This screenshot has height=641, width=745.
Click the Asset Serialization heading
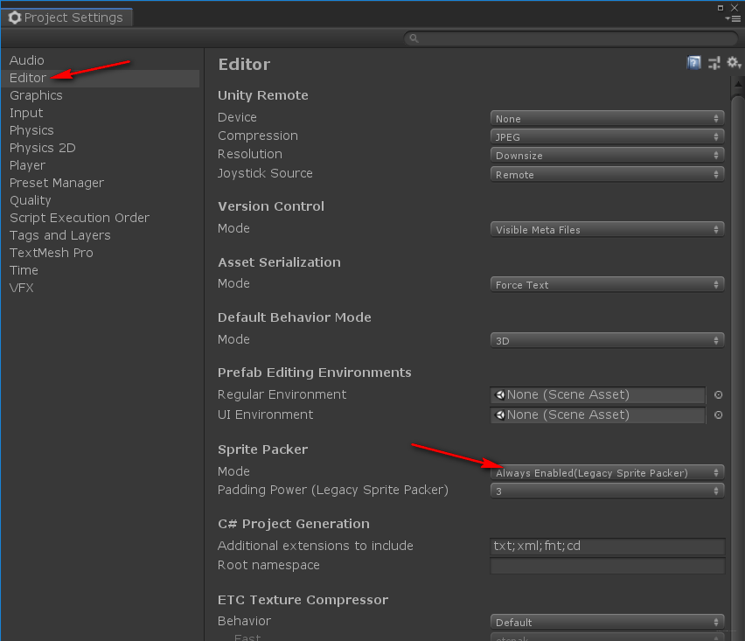click(x=279, y=262)
